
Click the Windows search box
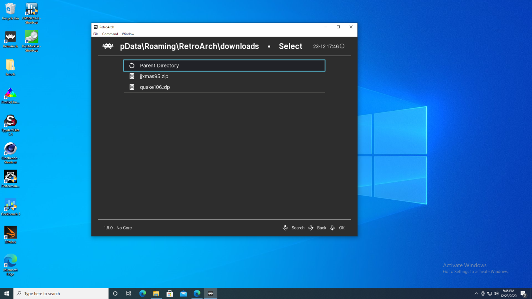click(61, 293)
